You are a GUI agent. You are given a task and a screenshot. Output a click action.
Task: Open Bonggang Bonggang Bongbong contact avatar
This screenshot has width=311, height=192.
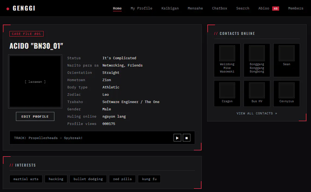click(257, 53)
